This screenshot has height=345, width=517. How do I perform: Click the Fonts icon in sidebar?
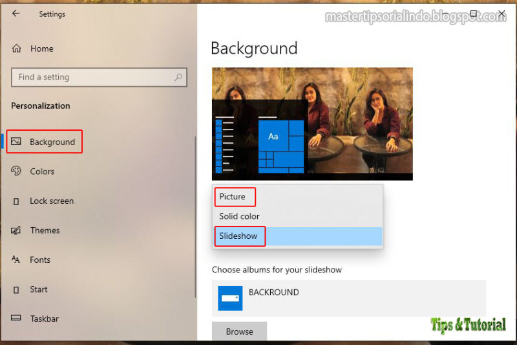pyautogui.click(x=16, y=260)
